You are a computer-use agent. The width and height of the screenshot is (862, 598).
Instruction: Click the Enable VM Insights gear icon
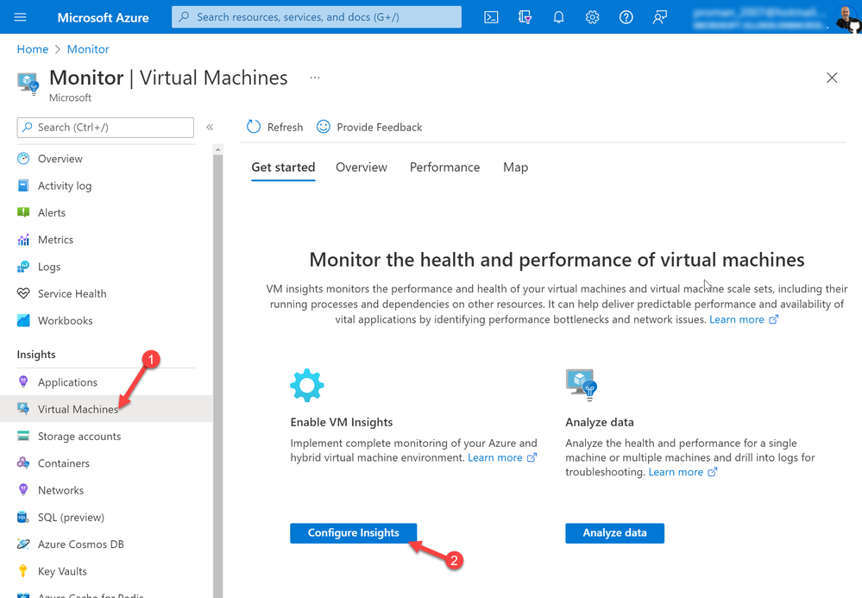pos(307,386)
